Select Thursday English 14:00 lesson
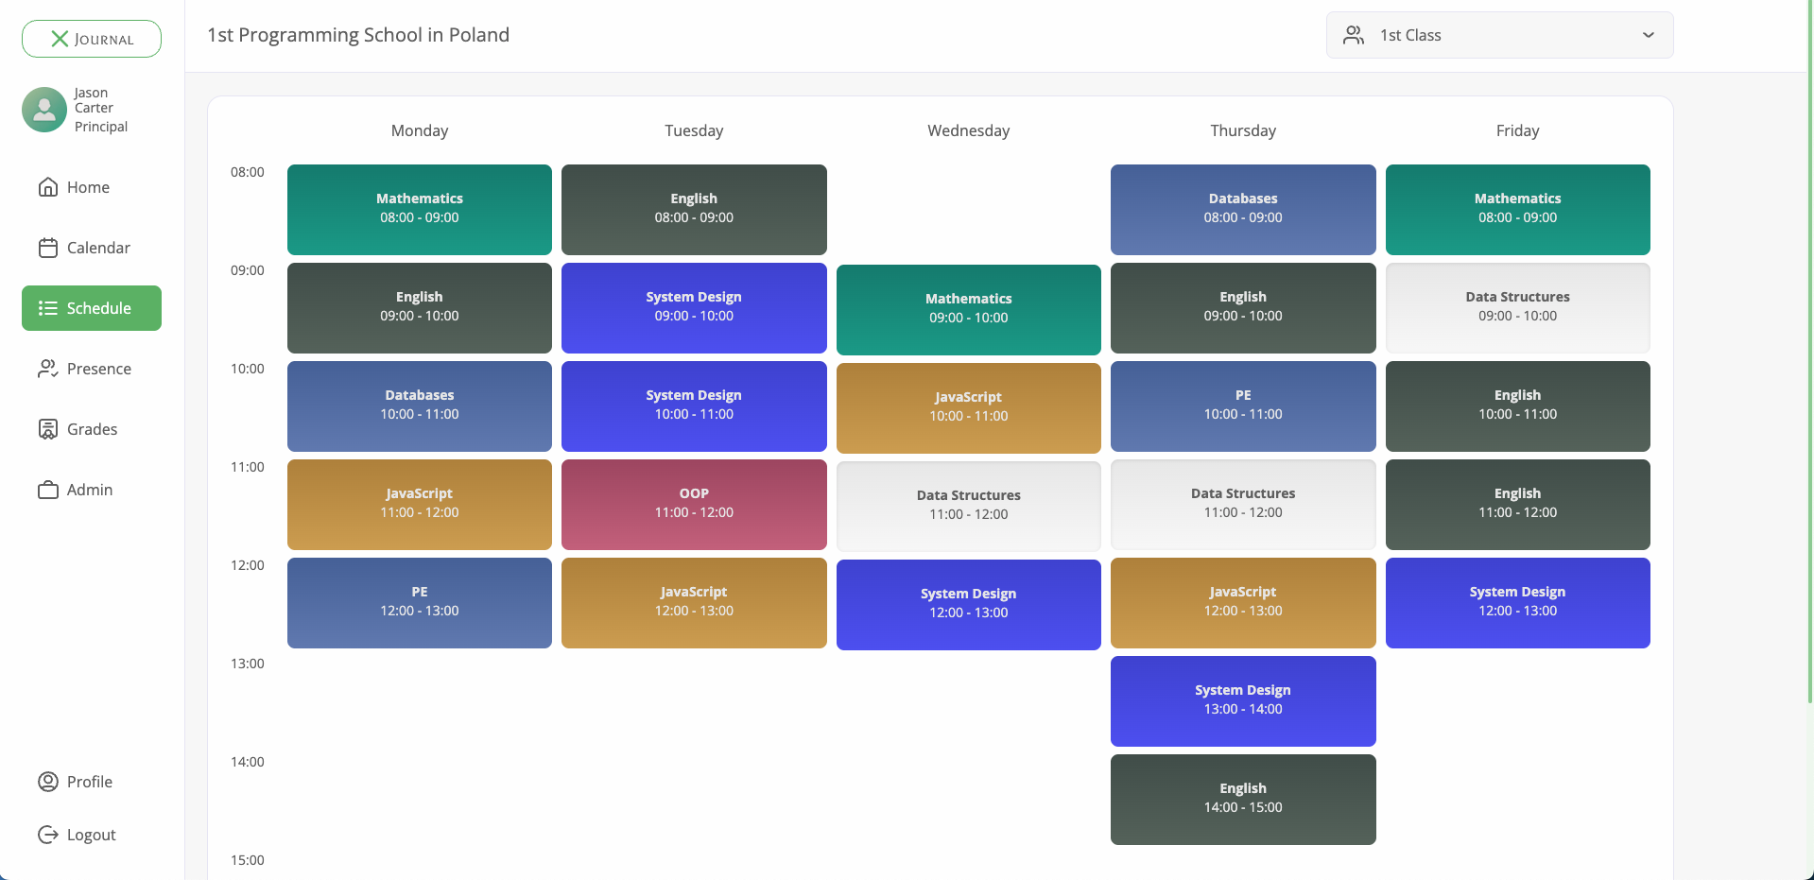This screenshot has width=1814, height=880. click(1243, 800)
